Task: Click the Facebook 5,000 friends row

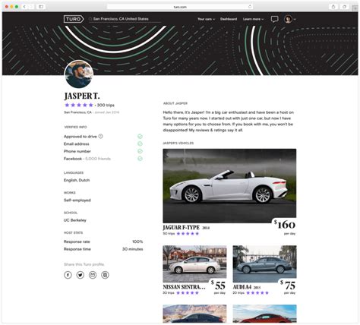Action: pos(103,159)
